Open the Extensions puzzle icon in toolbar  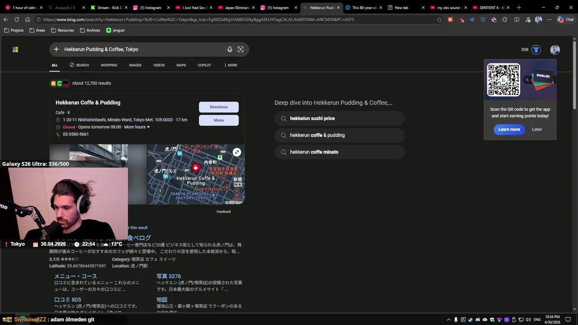click(x=505, y=19)
